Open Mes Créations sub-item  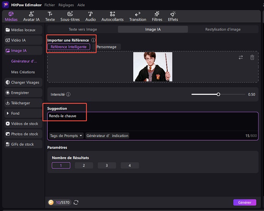click(23, 72)
